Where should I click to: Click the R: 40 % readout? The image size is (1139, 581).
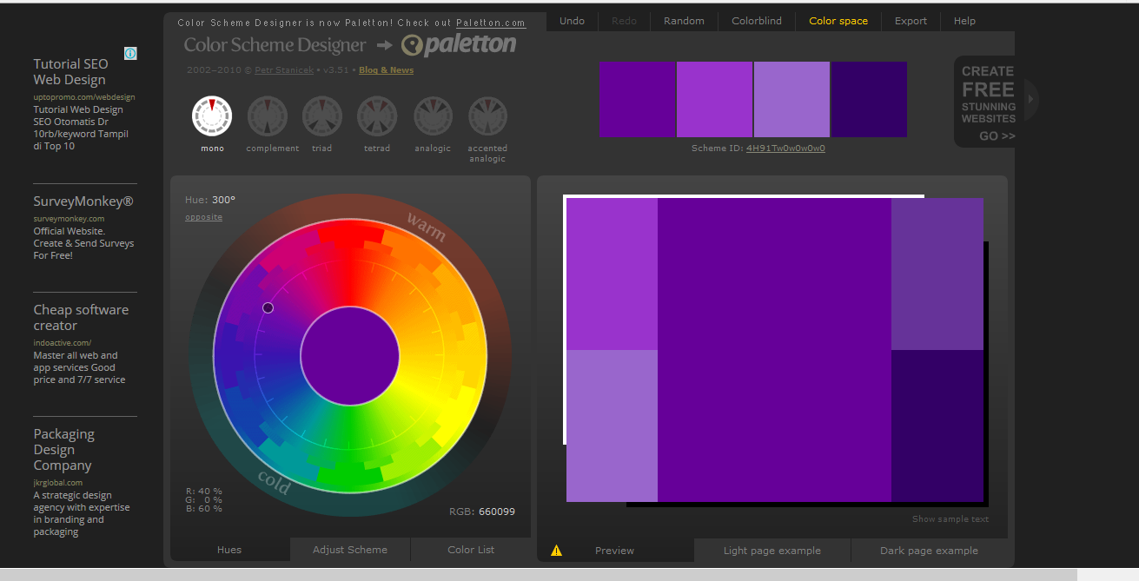(x=204, y=491)
